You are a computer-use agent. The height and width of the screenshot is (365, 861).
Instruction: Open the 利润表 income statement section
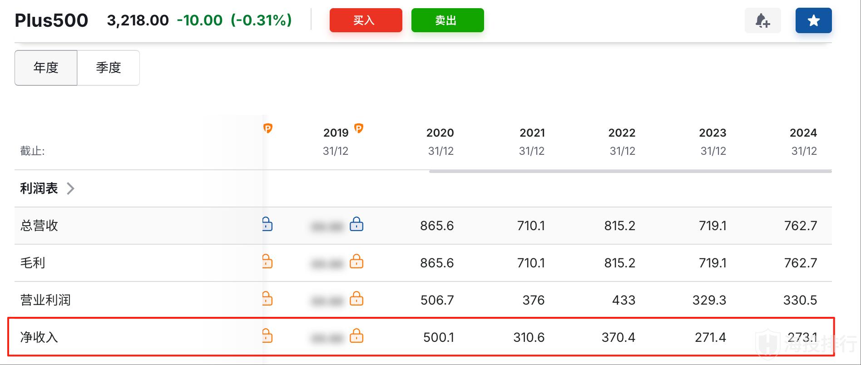(39, 188)
